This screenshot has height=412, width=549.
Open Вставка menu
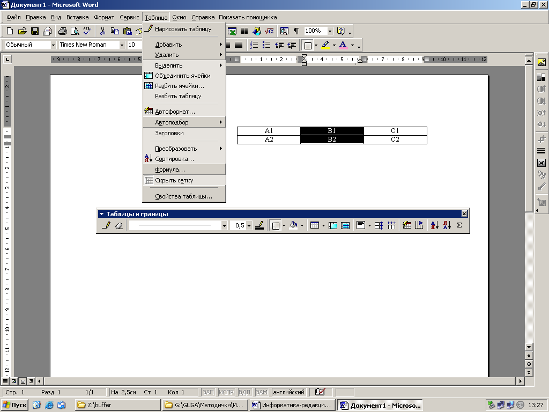[77, 17]
